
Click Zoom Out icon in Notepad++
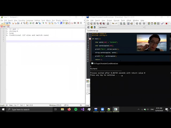[46, 23]
